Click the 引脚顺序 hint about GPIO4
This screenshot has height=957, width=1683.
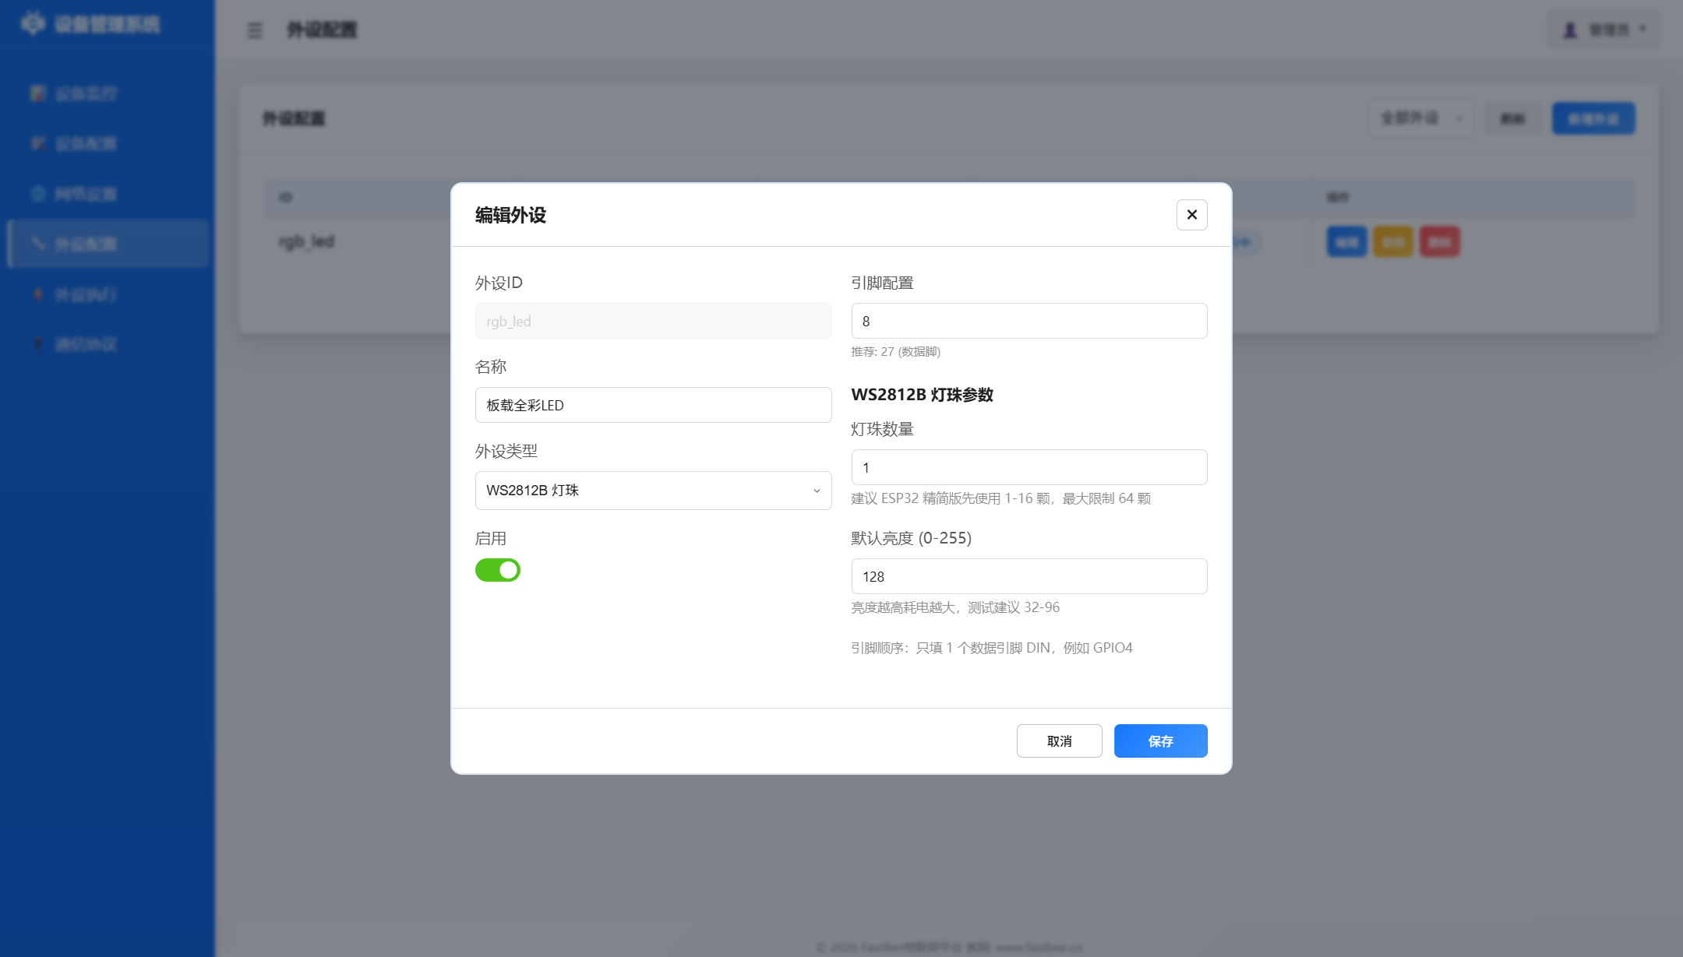(x=991, y=648)
